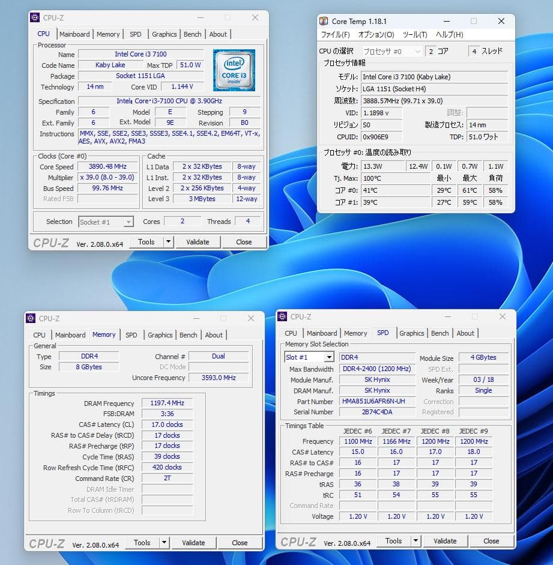Screen dimensions: 553x565
Task: Click the Core Temp app icon in title bar
Action: [324, 21]
